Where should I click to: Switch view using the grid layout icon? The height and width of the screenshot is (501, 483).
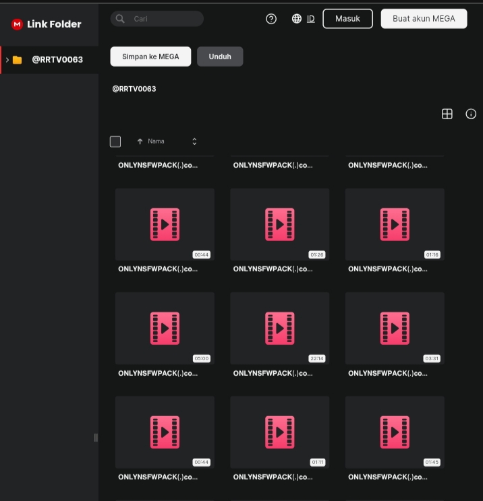click(x=447, y=114)
